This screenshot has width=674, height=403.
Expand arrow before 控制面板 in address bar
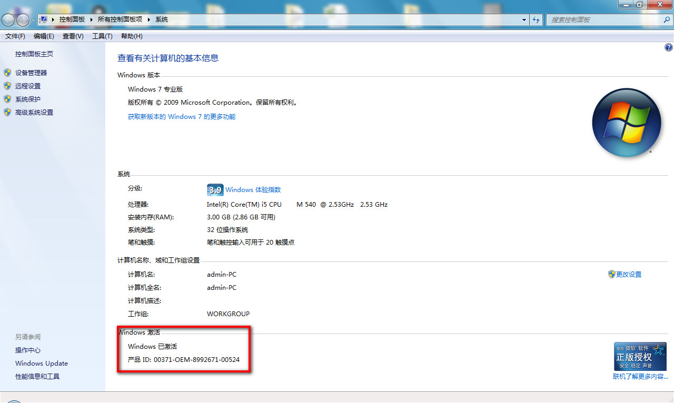53,19
